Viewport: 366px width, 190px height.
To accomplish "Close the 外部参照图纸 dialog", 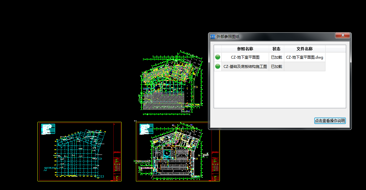I will [343, 35].
